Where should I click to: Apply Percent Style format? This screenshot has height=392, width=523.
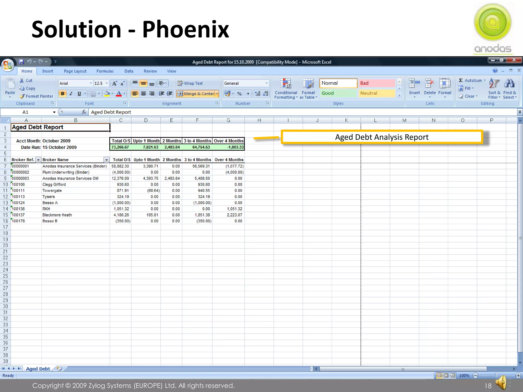(239, 94)
